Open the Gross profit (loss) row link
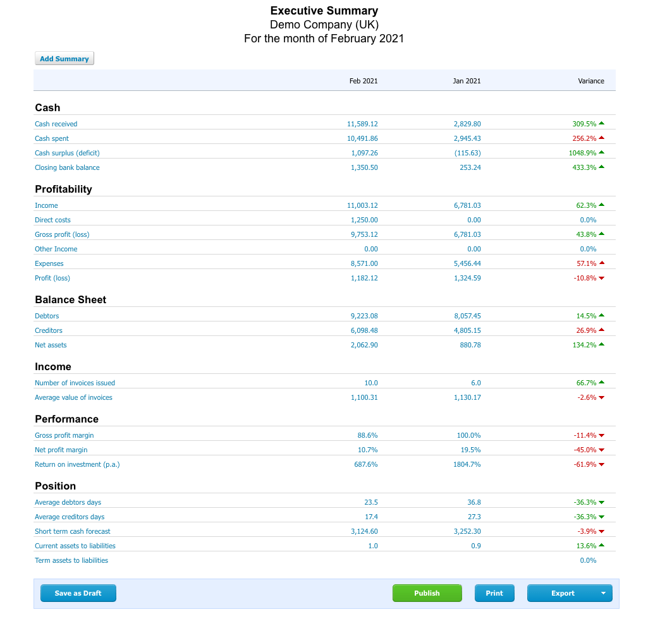This screenshot has height=619, width=648. [x=62, y=234]
